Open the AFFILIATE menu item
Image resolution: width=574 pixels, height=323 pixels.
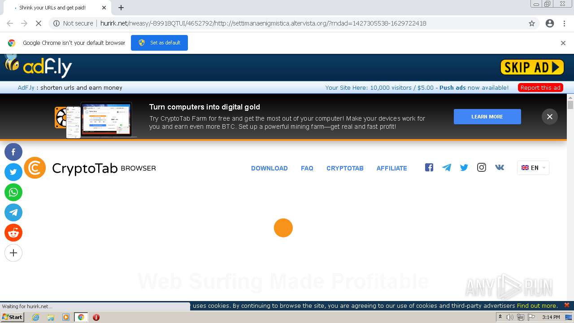[392, 168]
